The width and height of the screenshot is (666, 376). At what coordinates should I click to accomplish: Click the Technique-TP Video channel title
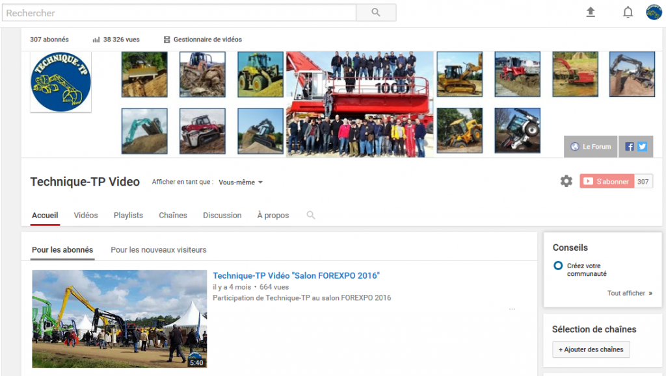pyautogui.click(x=85, y=182)
